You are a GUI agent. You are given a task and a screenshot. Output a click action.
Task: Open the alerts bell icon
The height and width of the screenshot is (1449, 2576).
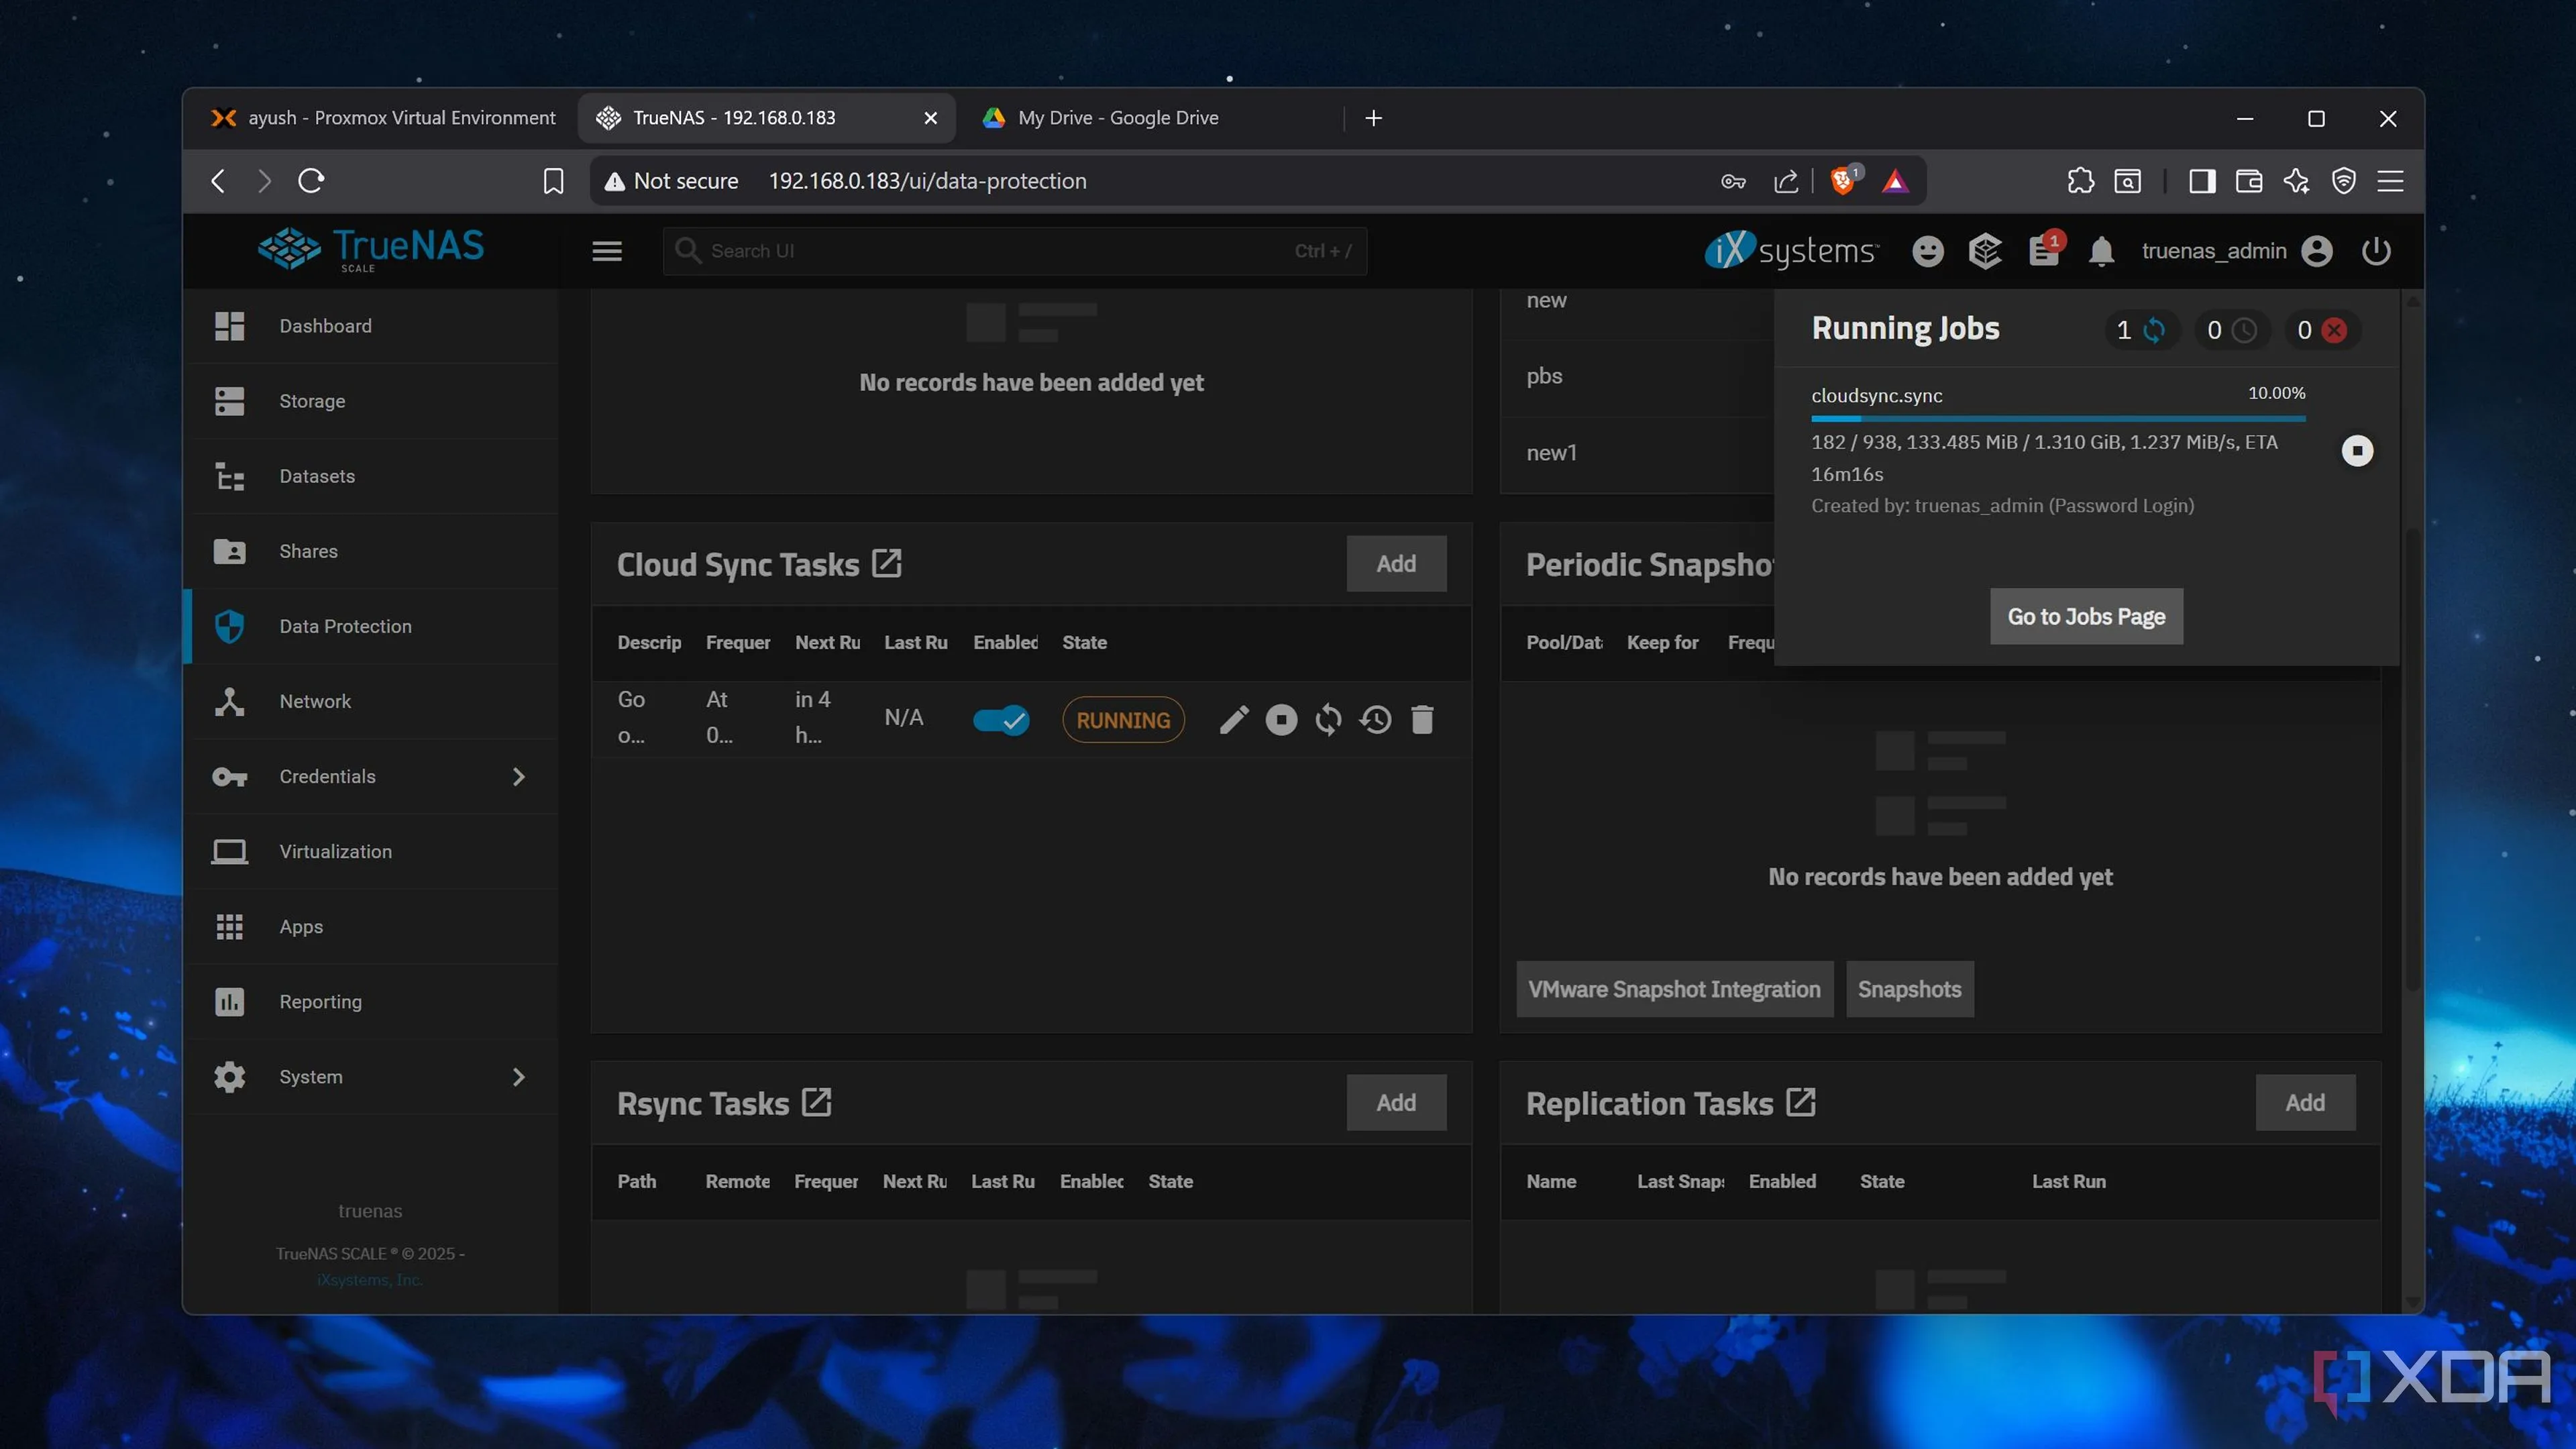coord(2101,251)
